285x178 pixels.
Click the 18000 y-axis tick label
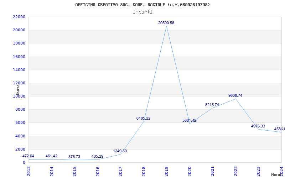coord(19,43)
